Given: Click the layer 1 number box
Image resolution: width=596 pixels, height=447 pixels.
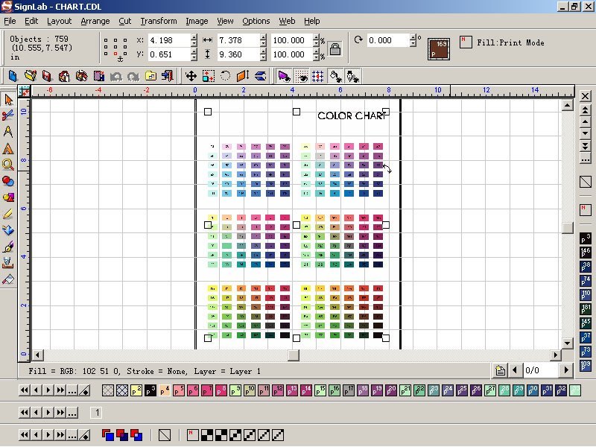Looking at the screenshot, I should coord(97,413).
